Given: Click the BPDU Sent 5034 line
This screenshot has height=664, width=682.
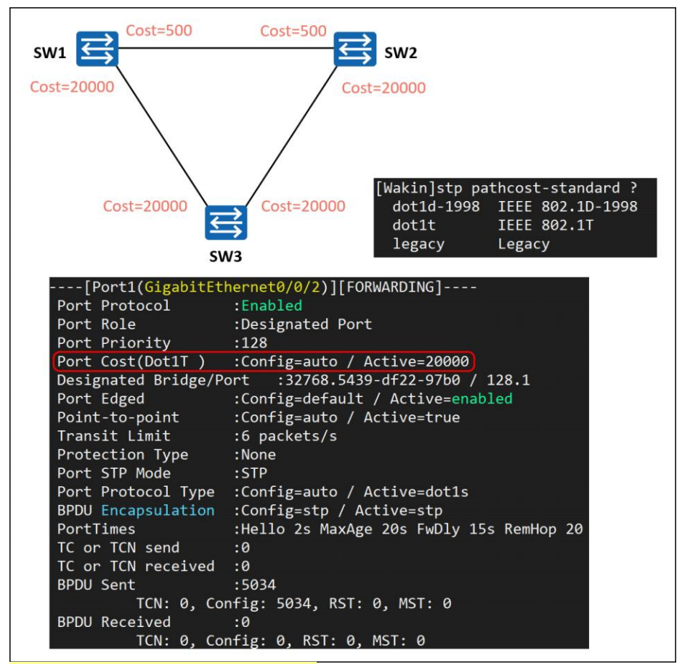Looking at the screenshot, I should click(x=166, y=586).
